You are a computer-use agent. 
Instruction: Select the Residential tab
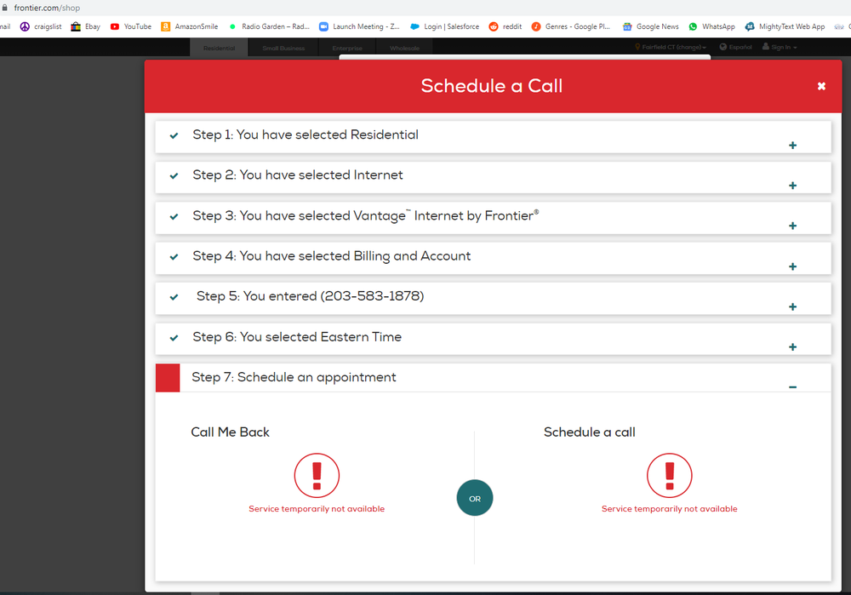(x=220, y=48)
